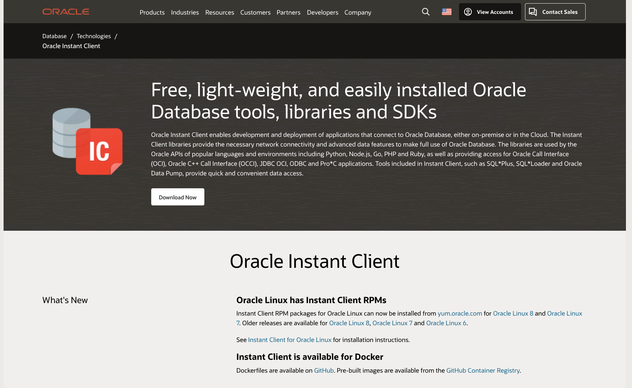Click the red IC Instant Client badge
The height and width of the screenshot is (388, 632).
coord(99,151)
